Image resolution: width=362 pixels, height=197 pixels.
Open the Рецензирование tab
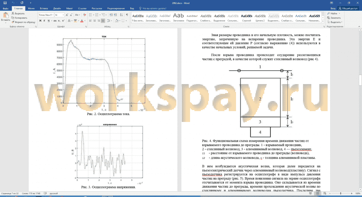pos(116,9)
